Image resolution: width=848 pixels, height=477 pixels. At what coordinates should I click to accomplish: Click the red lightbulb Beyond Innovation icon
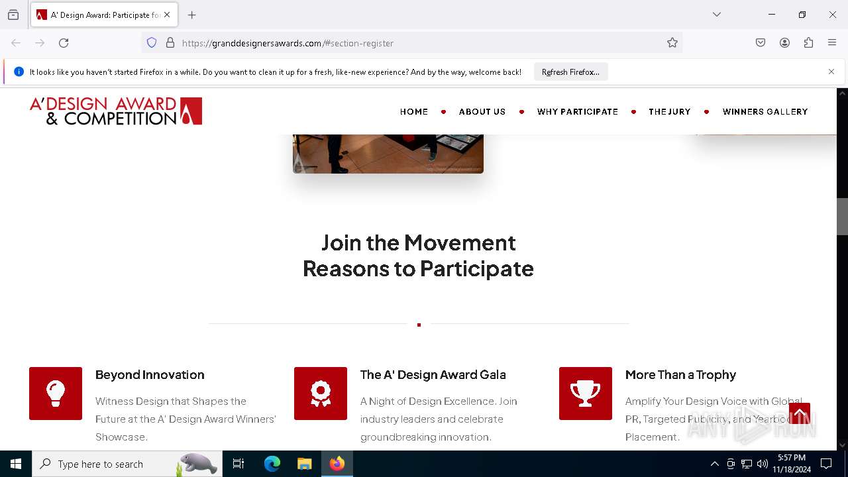(x=56, y=394)
